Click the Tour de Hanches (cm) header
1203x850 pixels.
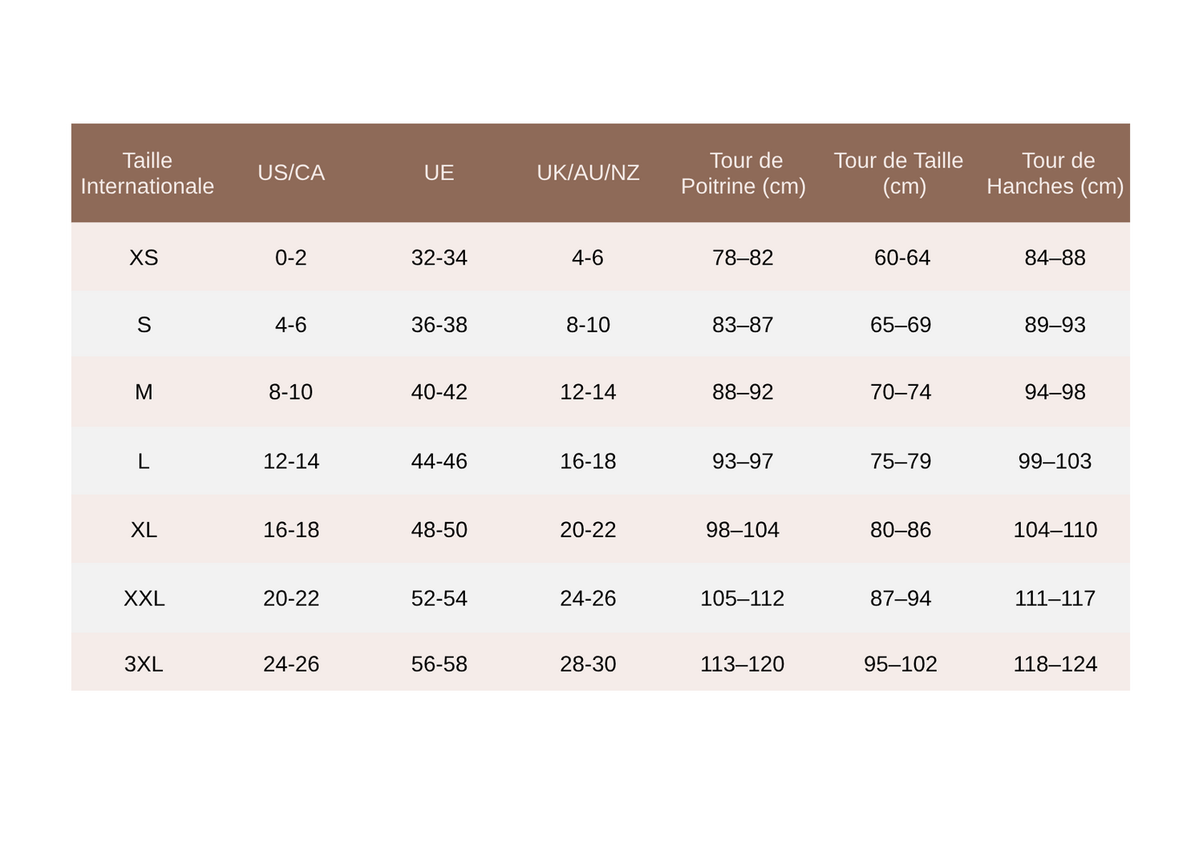1055,173
